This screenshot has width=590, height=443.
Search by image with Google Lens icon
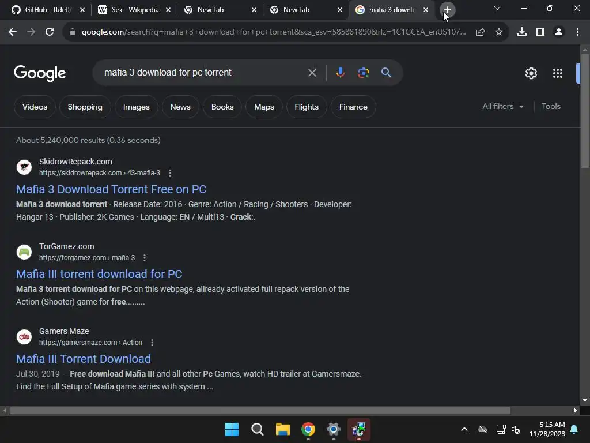click(x=364, y=72)
